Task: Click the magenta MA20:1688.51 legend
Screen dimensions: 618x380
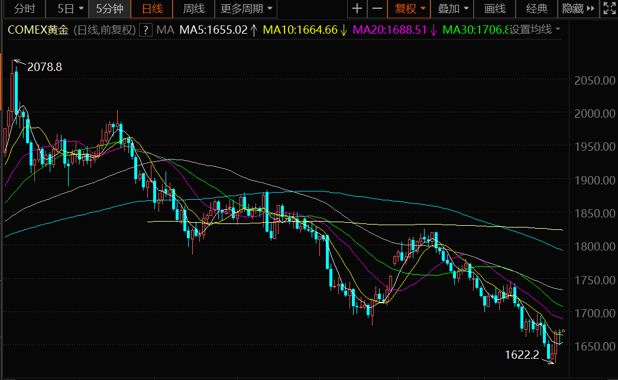Action: (x=389, y=30)
